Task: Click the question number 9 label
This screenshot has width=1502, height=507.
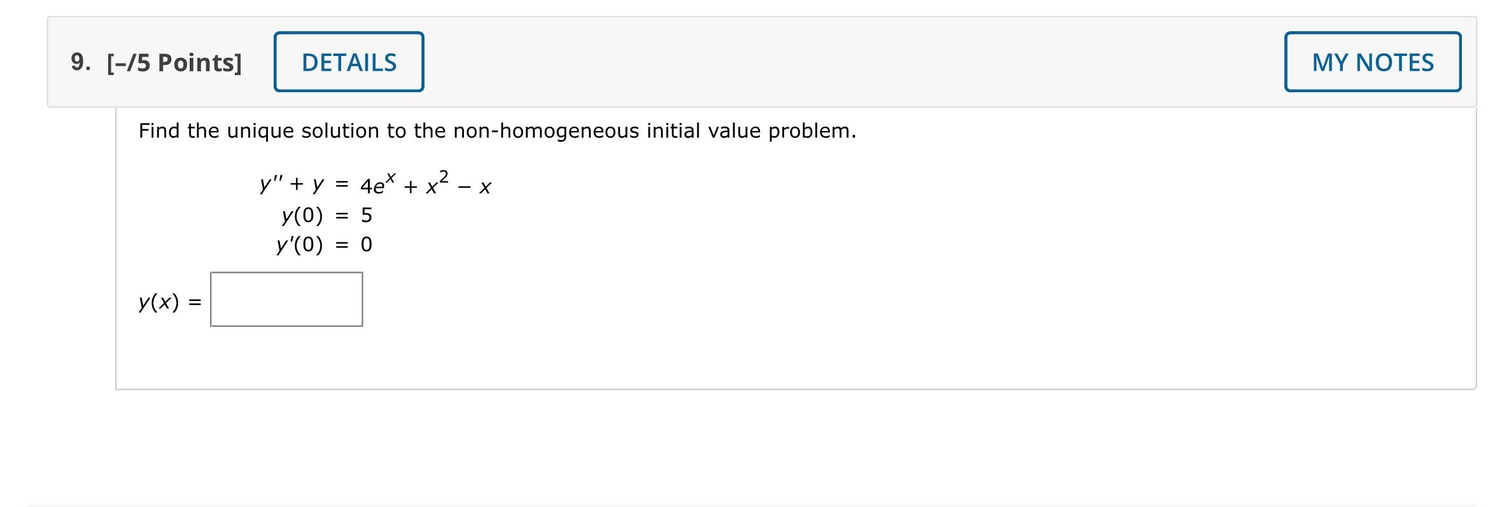Action: click(x=78, y=62)
